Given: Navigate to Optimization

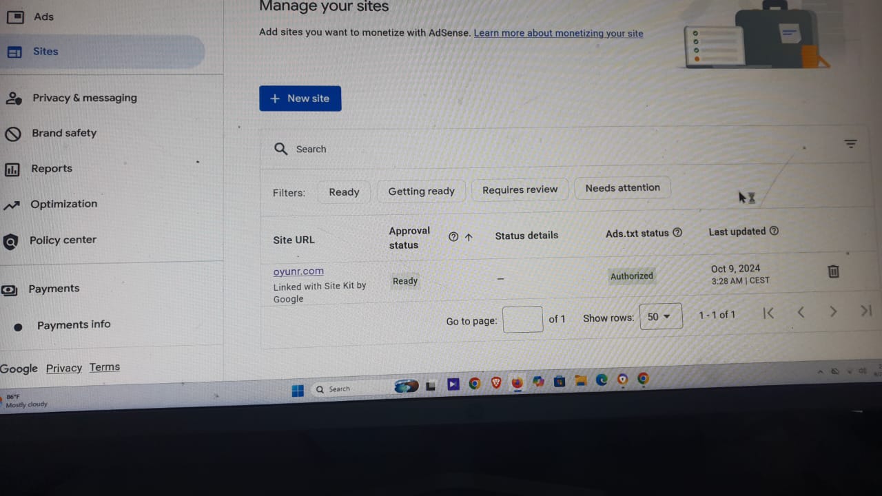Looking at the screenshot, I should (51, 204).
